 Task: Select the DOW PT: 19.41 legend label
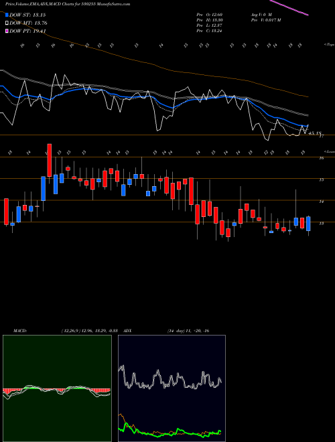(x=27, y=31)
